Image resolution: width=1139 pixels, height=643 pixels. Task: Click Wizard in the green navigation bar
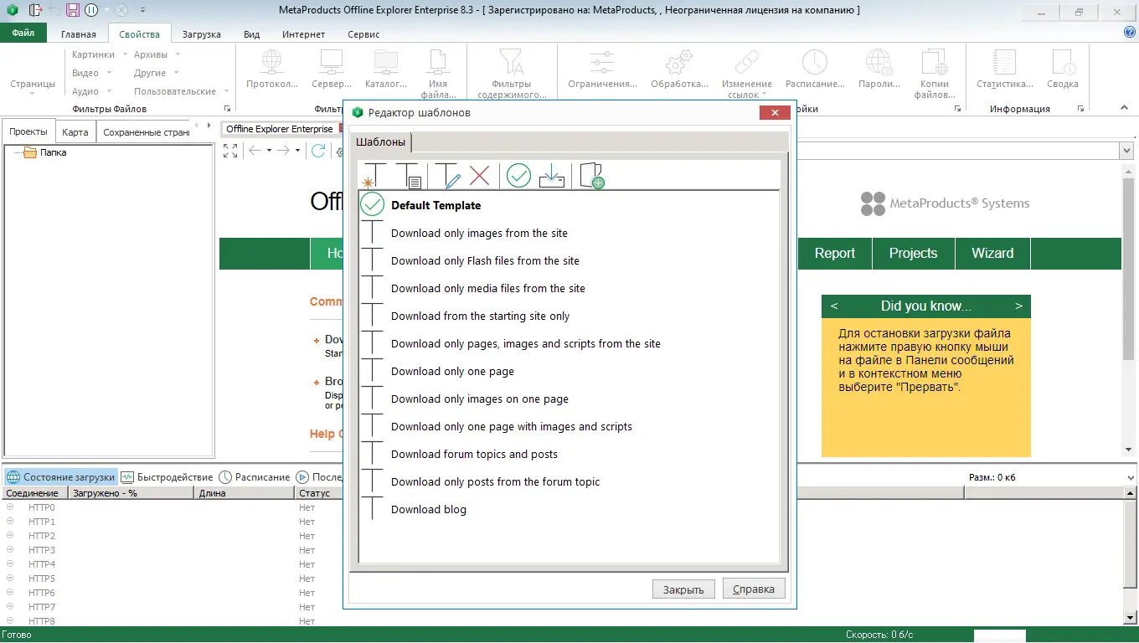tap(992, 254)
